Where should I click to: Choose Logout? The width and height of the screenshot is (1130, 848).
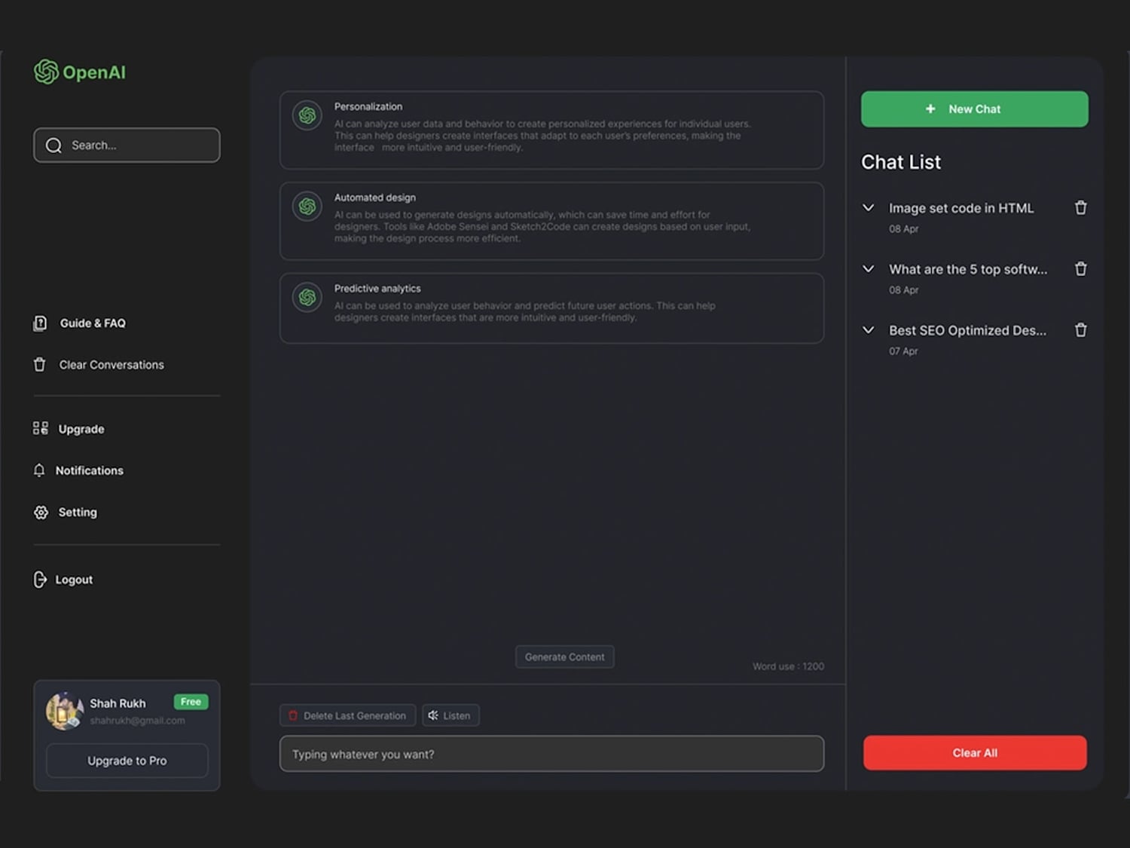click(63, 580)
